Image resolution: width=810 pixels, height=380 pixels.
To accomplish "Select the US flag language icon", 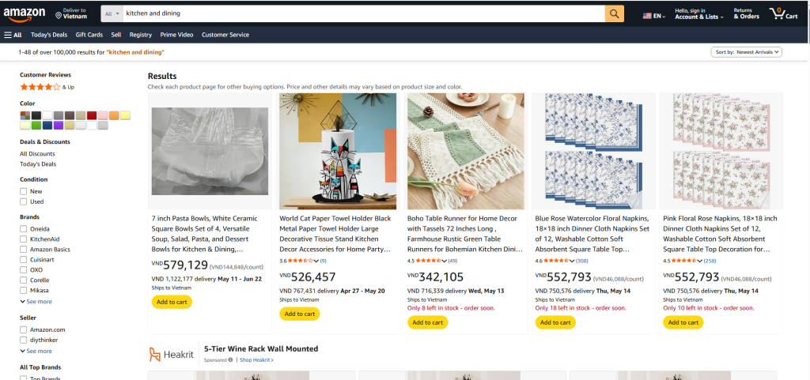I will [647, 16].
